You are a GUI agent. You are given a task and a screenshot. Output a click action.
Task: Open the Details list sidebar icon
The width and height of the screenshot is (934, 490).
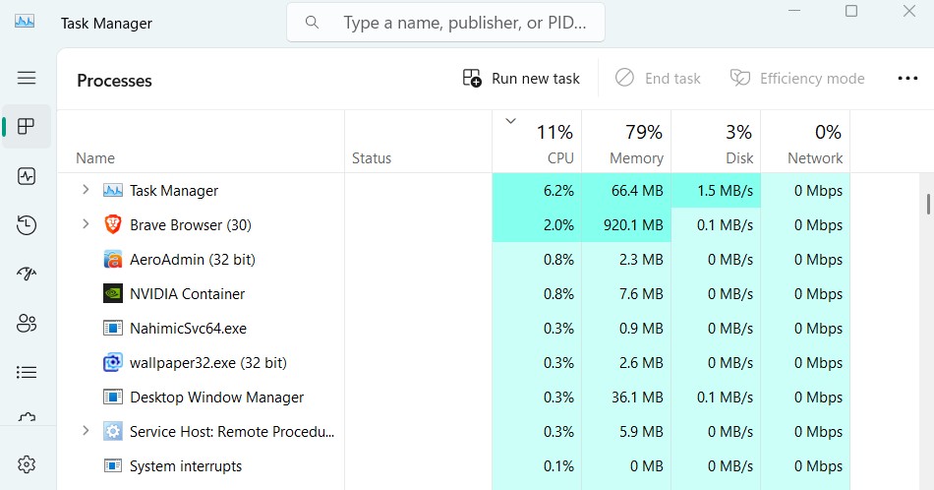(x=27, y=373)
